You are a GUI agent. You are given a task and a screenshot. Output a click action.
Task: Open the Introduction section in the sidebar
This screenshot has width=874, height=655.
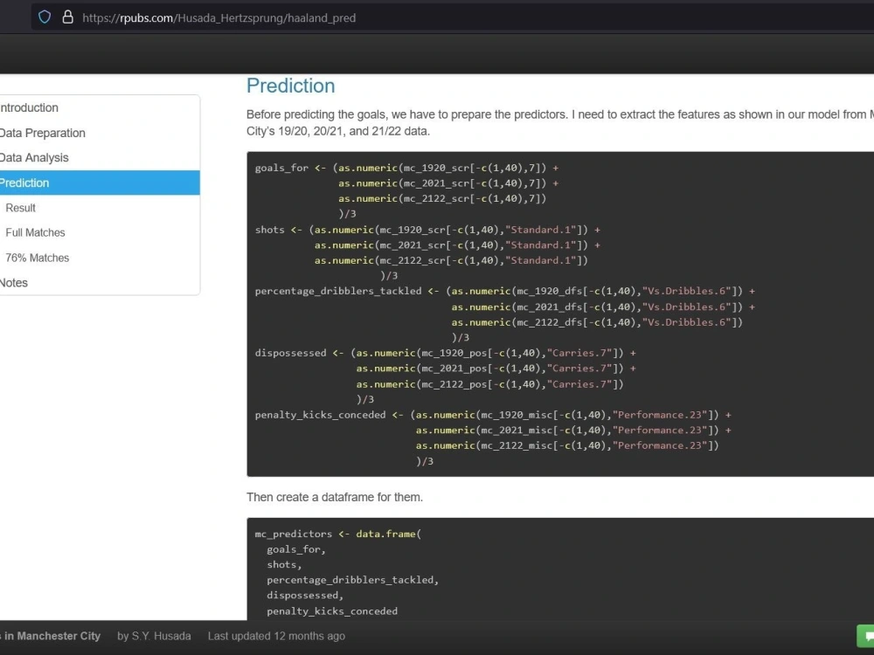tap(29, 107)
